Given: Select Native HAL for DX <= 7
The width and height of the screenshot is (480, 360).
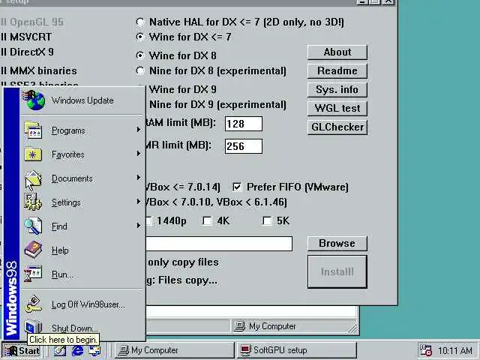Looking at the screenshot, I should 140,22.
